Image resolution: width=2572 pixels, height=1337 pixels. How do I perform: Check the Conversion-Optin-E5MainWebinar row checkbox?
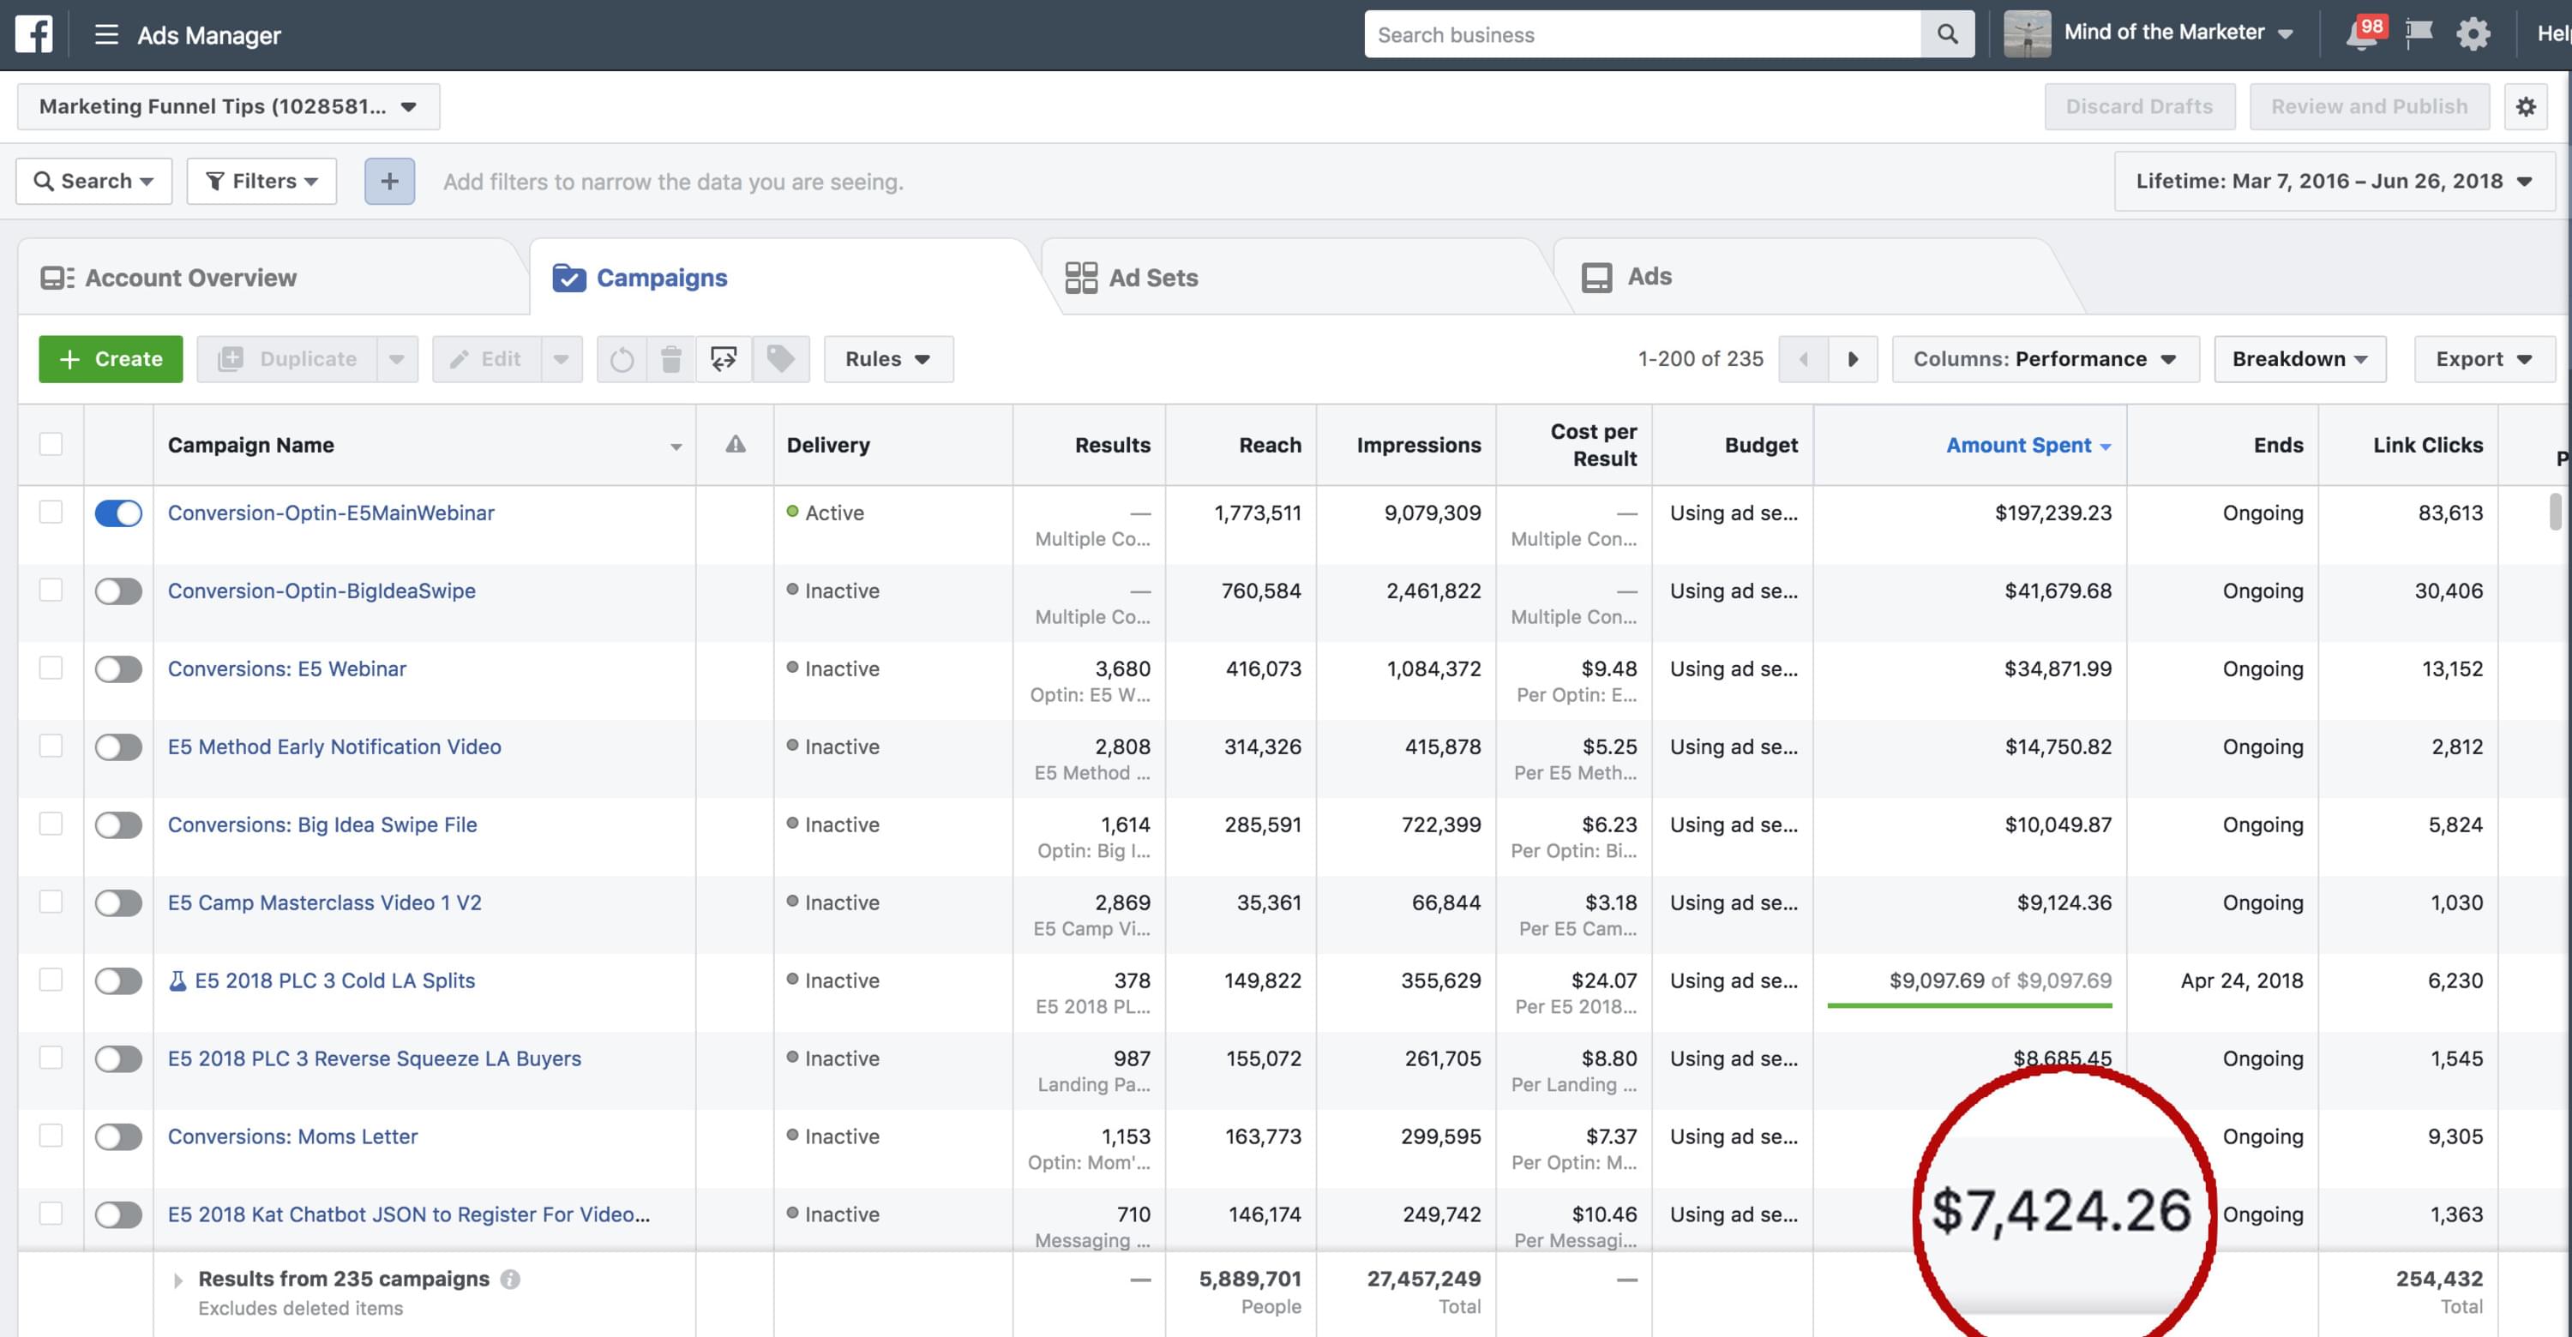51,512
